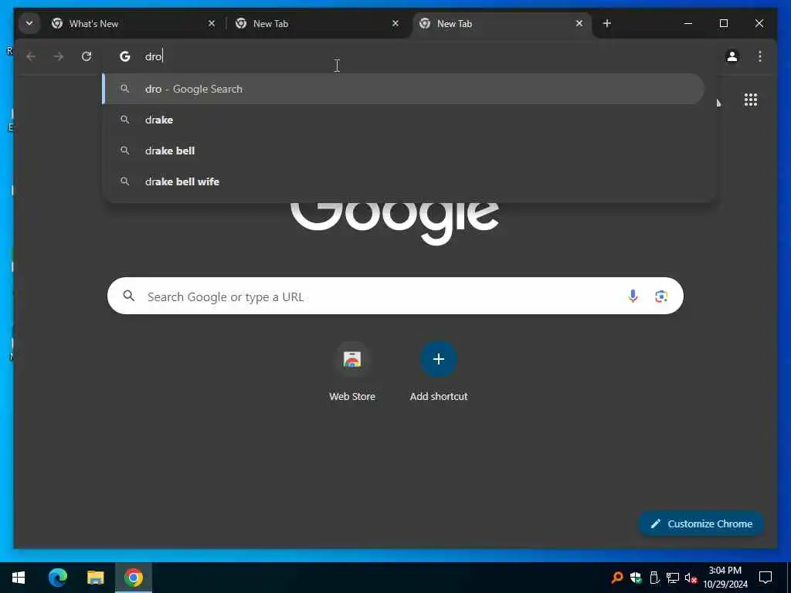Choose the 'drake bell' suggestion
The width and height of the screenshot is (791, 593).
click(403, 151)
